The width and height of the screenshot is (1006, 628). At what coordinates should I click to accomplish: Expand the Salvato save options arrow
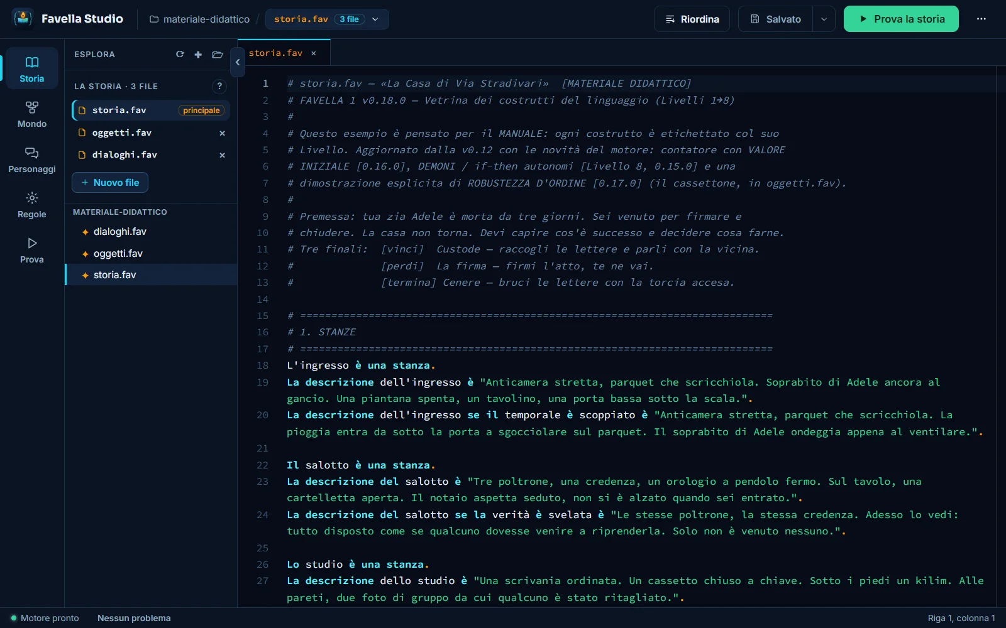(x=824, y=19)
